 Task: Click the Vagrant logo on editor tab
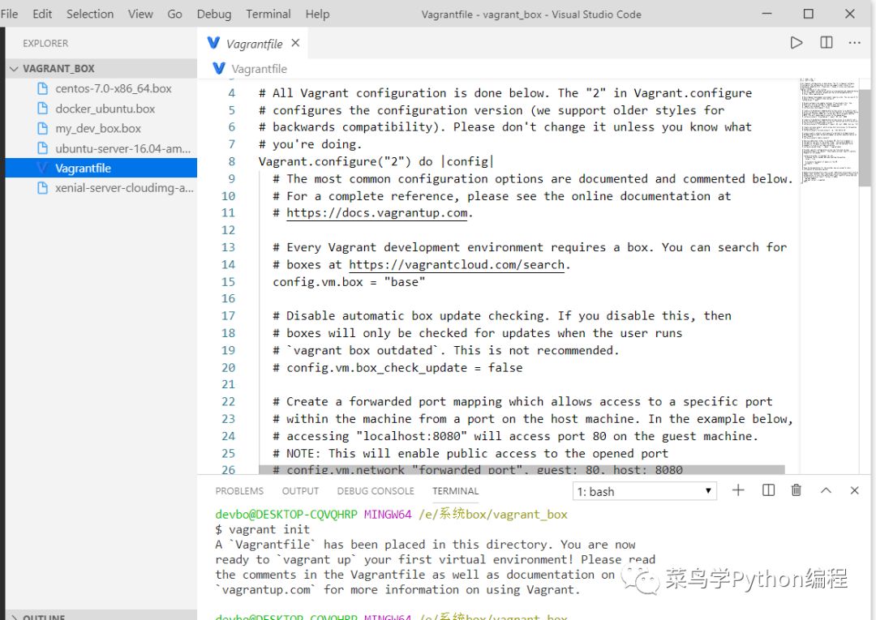213,43
